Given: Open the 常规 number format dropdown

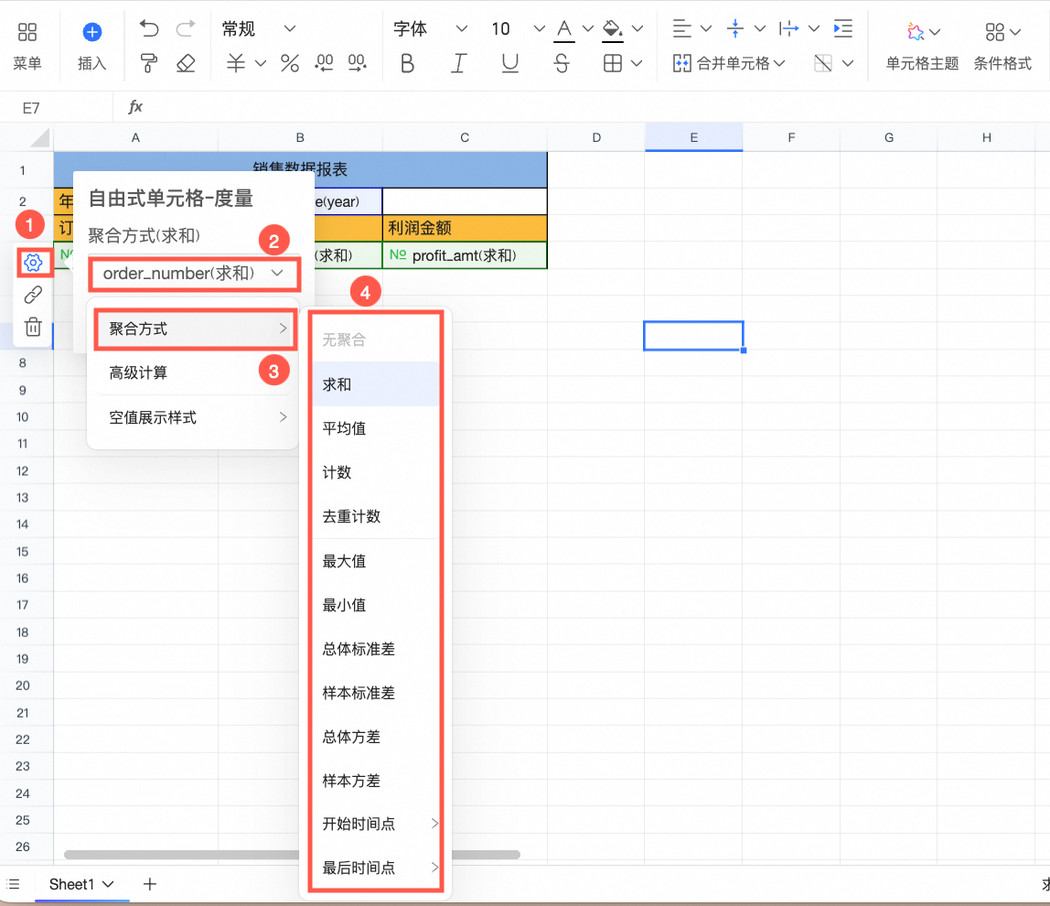Looking at the screenshot, I should (259, 28).
